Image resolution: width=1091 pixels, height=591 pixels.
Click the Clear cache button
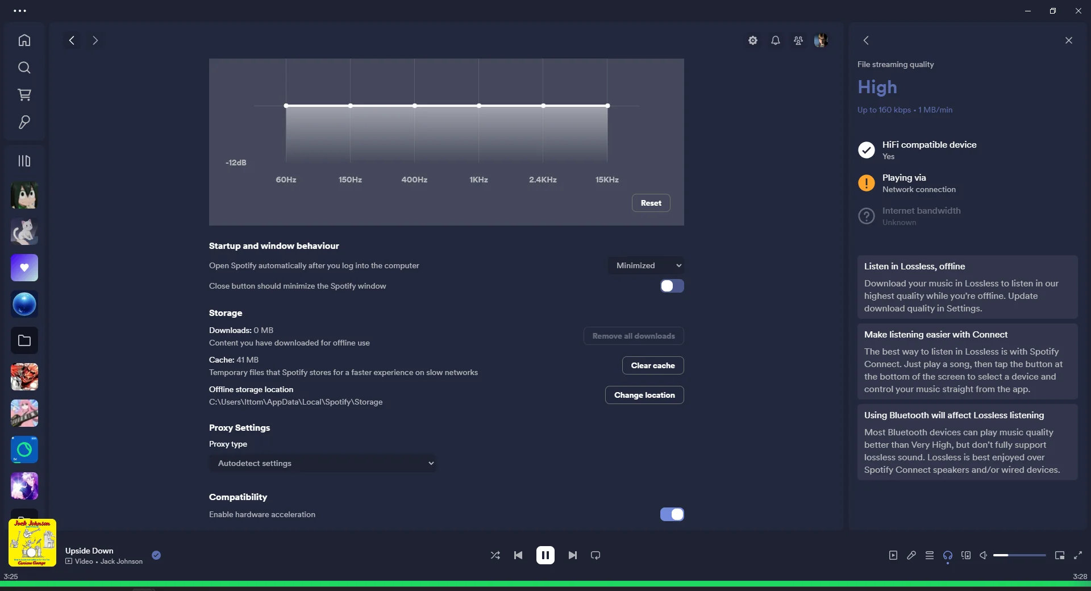[x=652, y=365]
